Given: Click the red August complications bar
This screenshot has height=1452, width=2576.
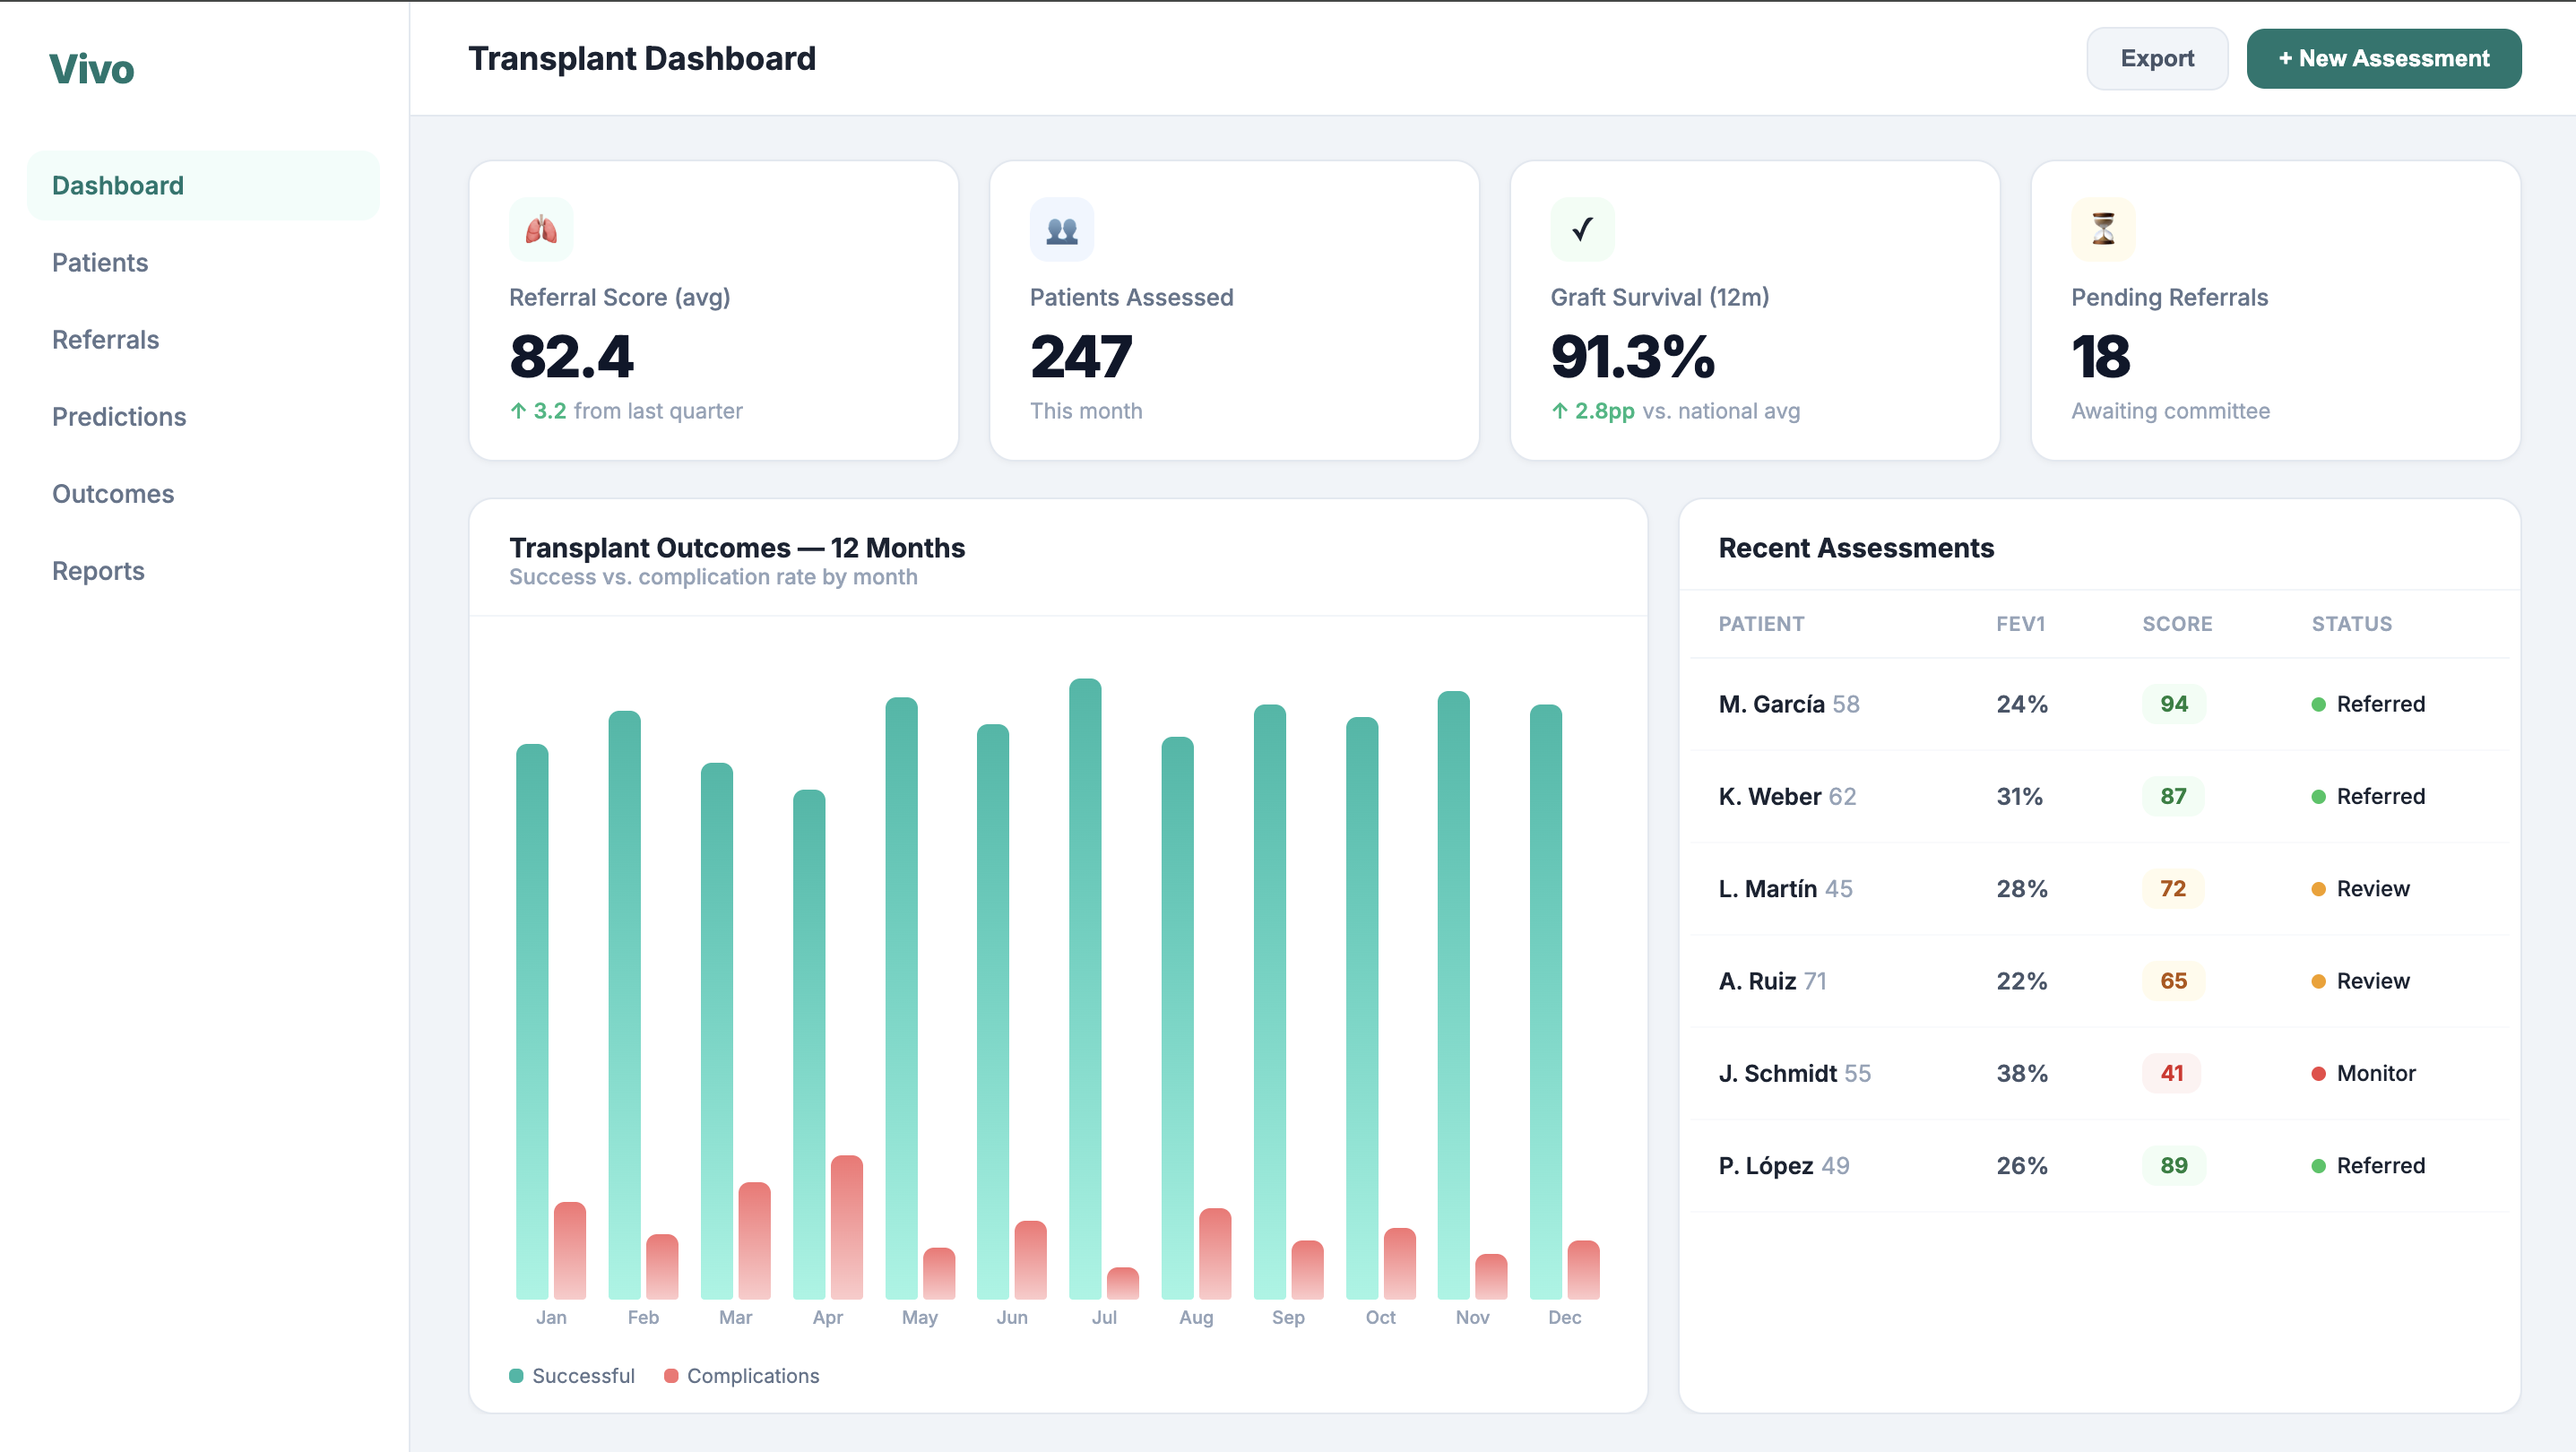Looking at the screenshot, I should (1215, 1254).
